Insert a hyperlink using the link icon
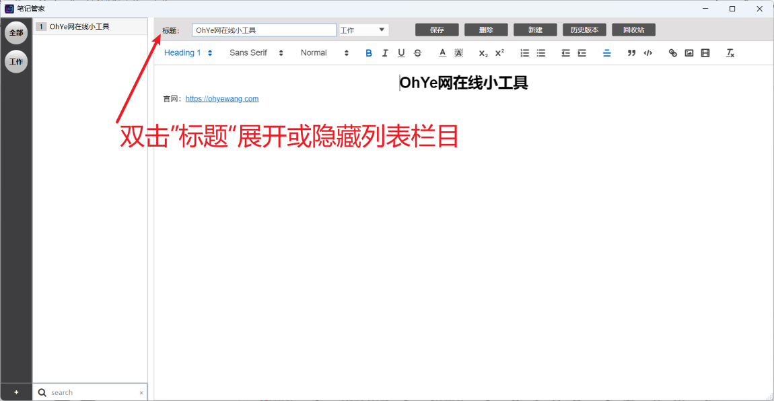This screenshot has height=401, width=774. [672, 53]
